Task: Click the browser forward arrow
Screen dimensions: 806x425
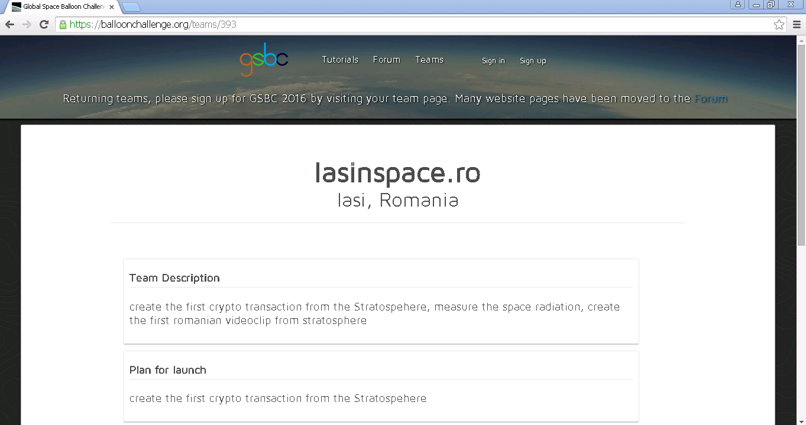Action: click(27, 24)
